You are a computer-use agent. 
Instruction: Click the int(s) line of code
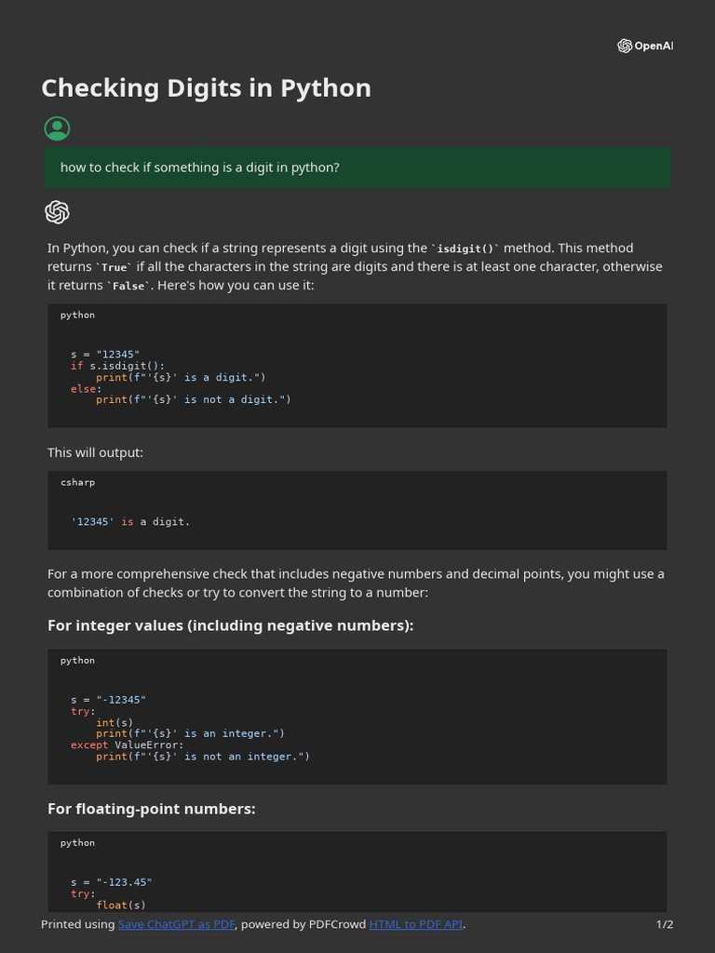tap(114, 722)
